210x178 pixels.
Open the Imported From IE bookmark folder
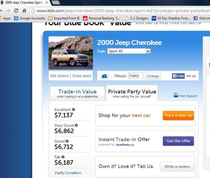(x=64, y=18)
